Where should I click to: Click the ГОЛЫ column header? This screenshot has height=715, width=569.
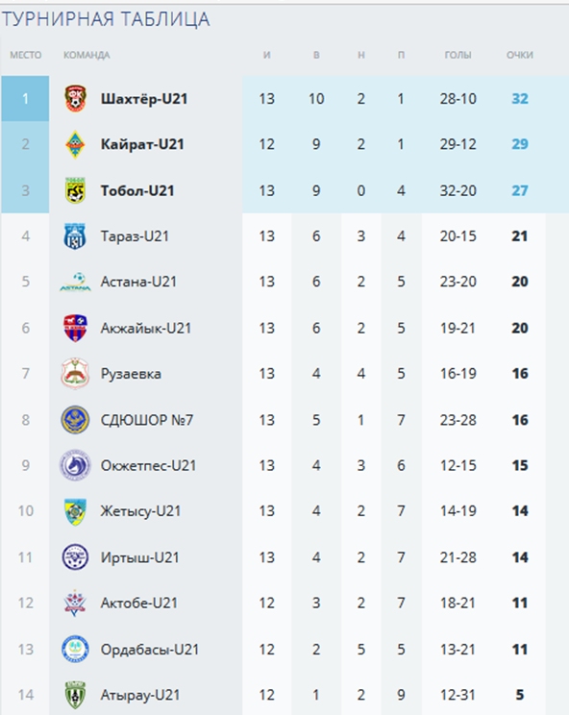click(x=458, y=55)
